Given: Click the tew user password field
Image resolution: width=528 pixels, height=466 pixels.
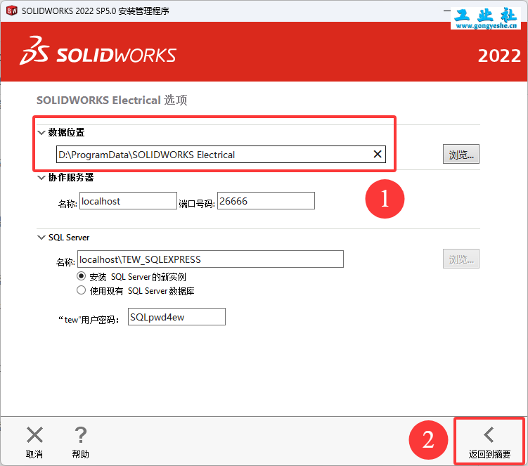Looking at the screenshot, I should (176, 316).
